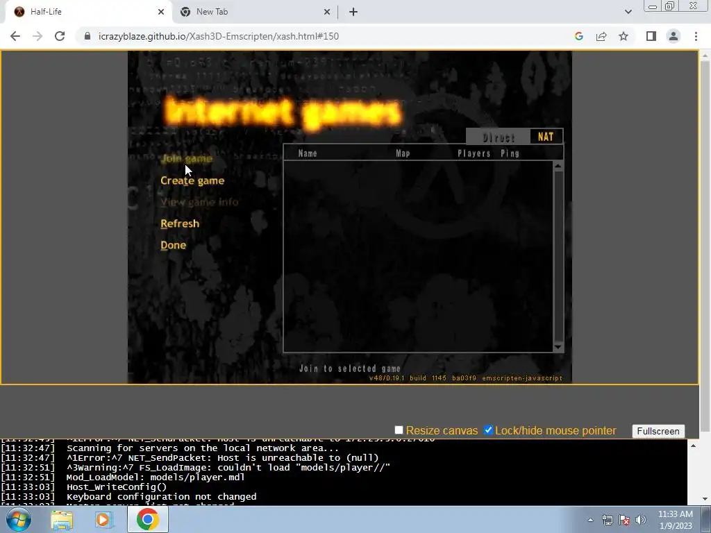Open a new browser tab

pos(353,12)
